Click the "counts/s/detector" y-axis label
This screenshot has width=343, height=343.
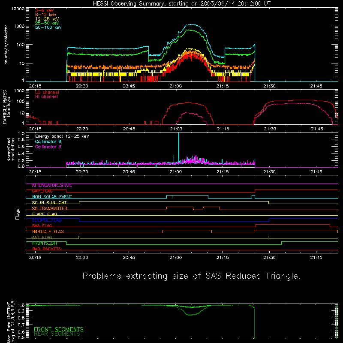coord(6,45)
